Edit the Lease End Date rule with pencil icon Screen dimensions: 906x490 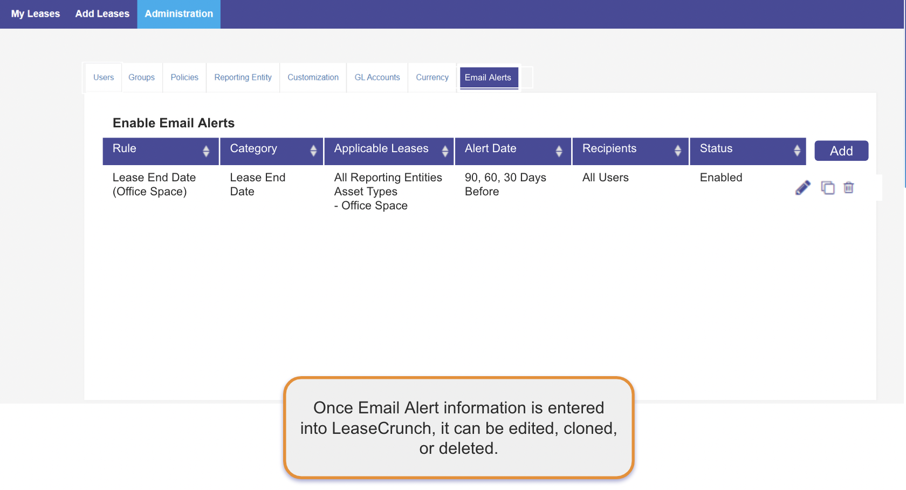(802, 188)
